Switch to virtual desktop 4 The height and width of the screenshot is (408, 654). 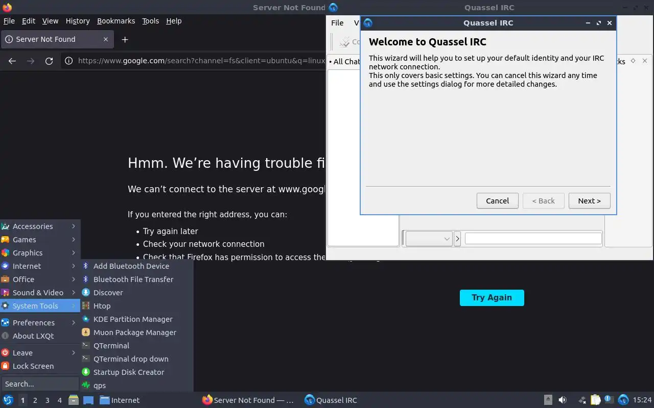point(59,400)
